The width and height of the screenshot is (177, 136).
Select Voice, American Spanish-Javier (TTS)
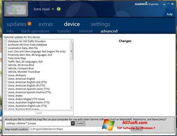coord(6,89)
